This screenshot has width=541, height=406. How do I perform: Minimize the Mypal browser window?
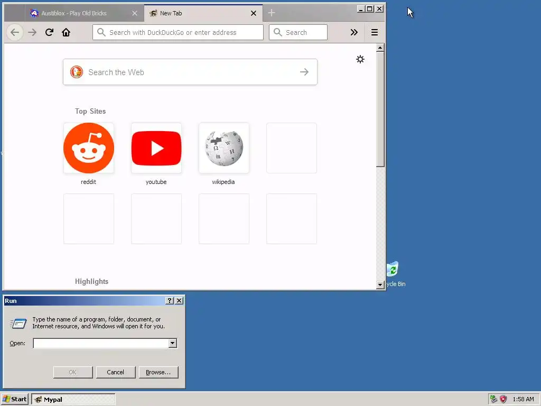[x=360, y=9]
